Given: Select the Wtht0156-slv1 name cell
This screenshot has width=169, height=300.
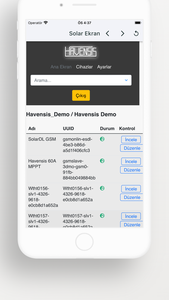Looking at the screenshot, I should pos(43,197).
